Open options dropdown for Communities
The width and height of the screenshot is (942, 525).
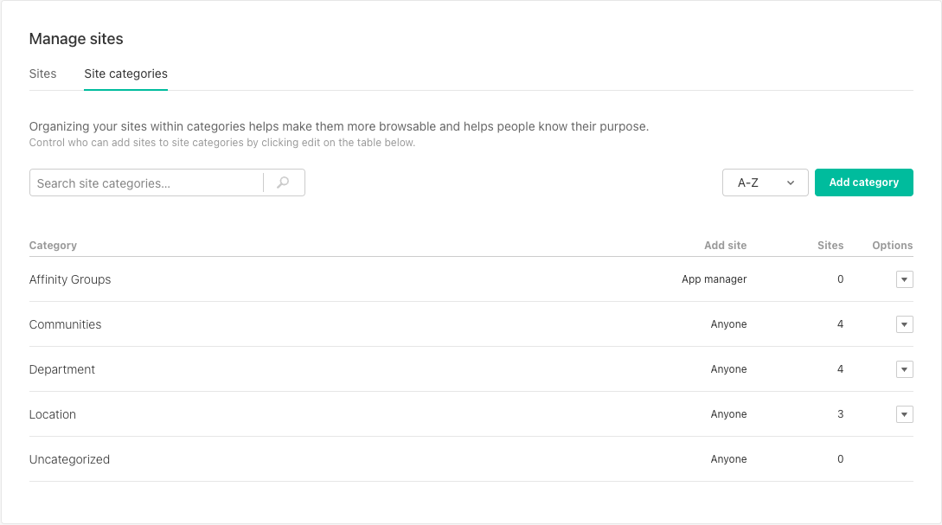pos(905,324)
